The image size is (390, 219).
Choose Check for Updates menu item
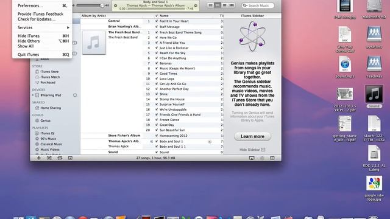(42, 19)
